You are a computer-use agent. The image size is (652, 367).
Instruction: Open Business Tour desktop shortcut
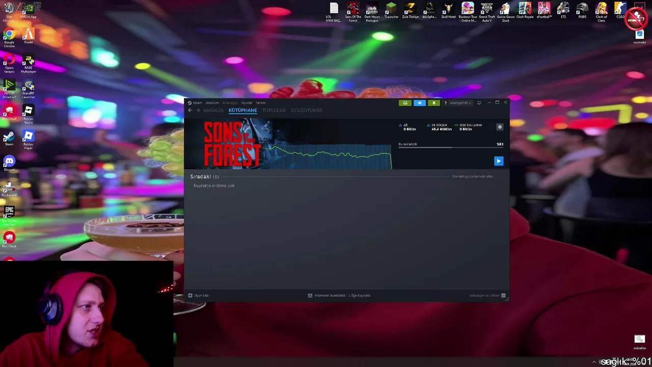point(468,12)
